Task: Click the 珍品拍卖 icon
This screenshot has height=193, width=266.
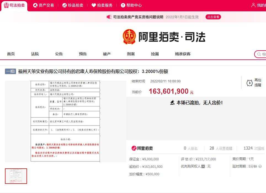Action: pyautogui.click(x=65, y=6)
